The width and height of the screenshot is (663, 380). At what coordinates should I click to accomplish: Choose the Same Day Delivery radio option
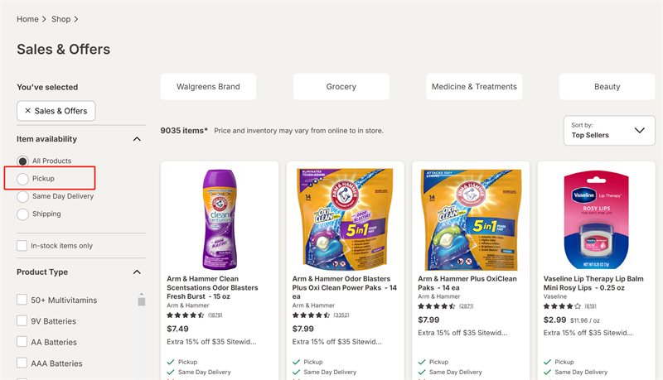22,197
